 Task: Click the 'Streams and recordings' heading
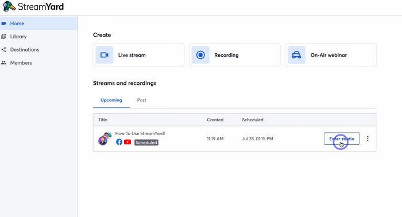click(125, 83)
